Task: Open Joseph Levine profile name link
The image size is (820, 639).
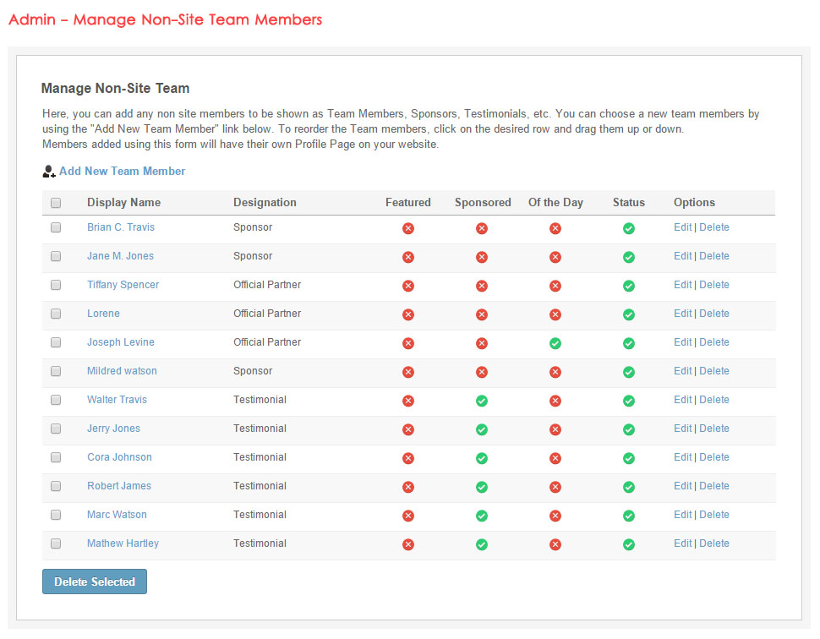Action: click(x=121, y=342)
